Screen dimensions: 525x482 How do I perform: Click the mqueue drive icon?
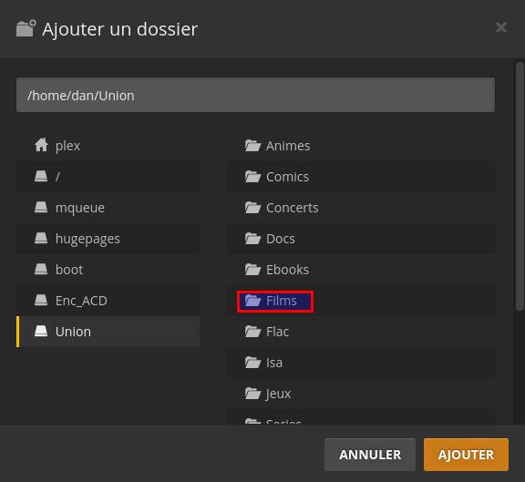[x=41, y=207]
